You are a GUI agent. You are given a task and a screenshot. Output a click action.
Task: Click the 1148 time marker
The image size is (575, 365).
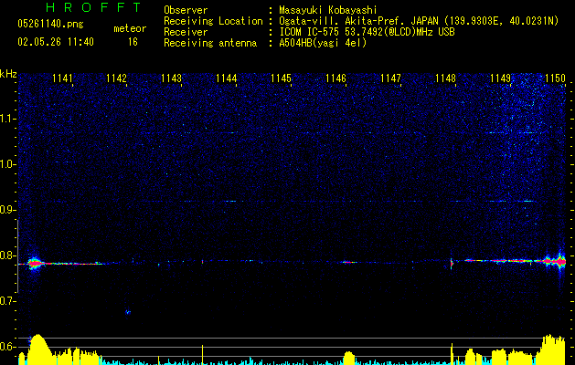(x=445, y=78)
